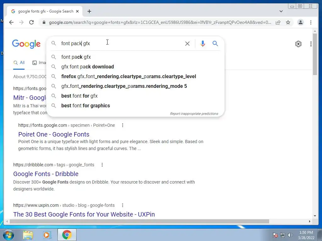The height and width of the screenshot is (241, 322).
Task: Open Google quick settings gear
Action: click(298, 44)
